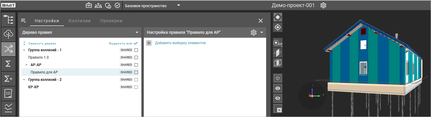431x117 pixels.
Task: Open the Базовое пространство dropdown
Action: (x=152, y=5)
